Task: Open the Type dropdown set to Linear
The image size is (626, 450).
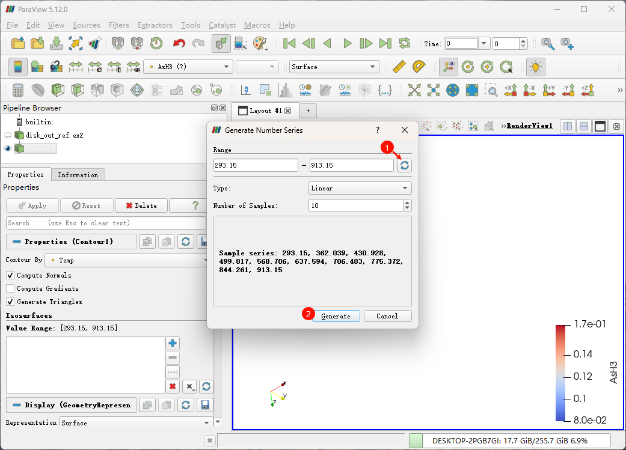Action: pyautogui.click(x=360, y=188)
